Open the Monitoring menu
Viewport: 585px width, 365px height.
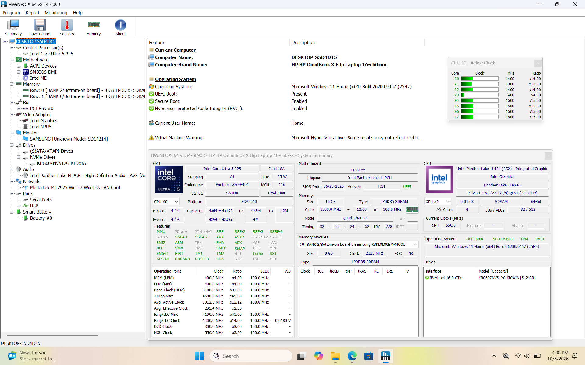click(56, 13)
